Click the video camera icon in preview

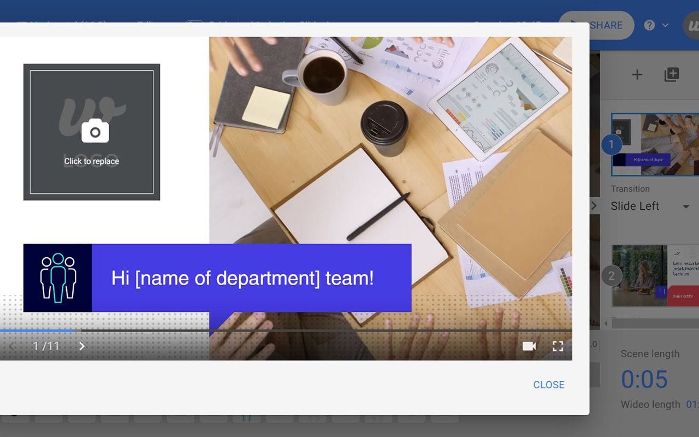529,346
